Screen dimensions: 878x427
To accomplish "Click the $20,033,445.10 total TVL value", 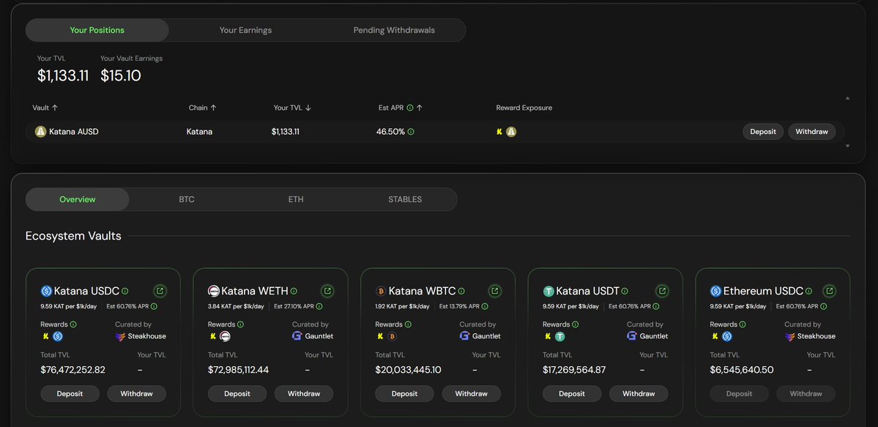I will click(408, 370).
